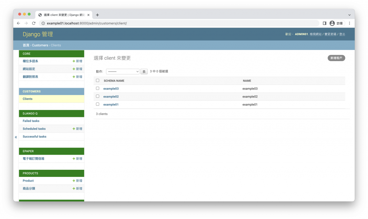Add new 電子報訂閱信箱 entry via plus link
The image size is (368, 219).
pos(77,159)
